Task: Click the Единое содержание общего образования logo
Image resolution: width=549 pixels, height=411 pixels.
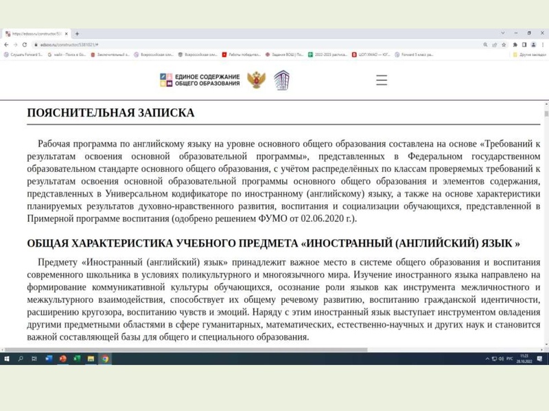Action: [x=199, y=79]
